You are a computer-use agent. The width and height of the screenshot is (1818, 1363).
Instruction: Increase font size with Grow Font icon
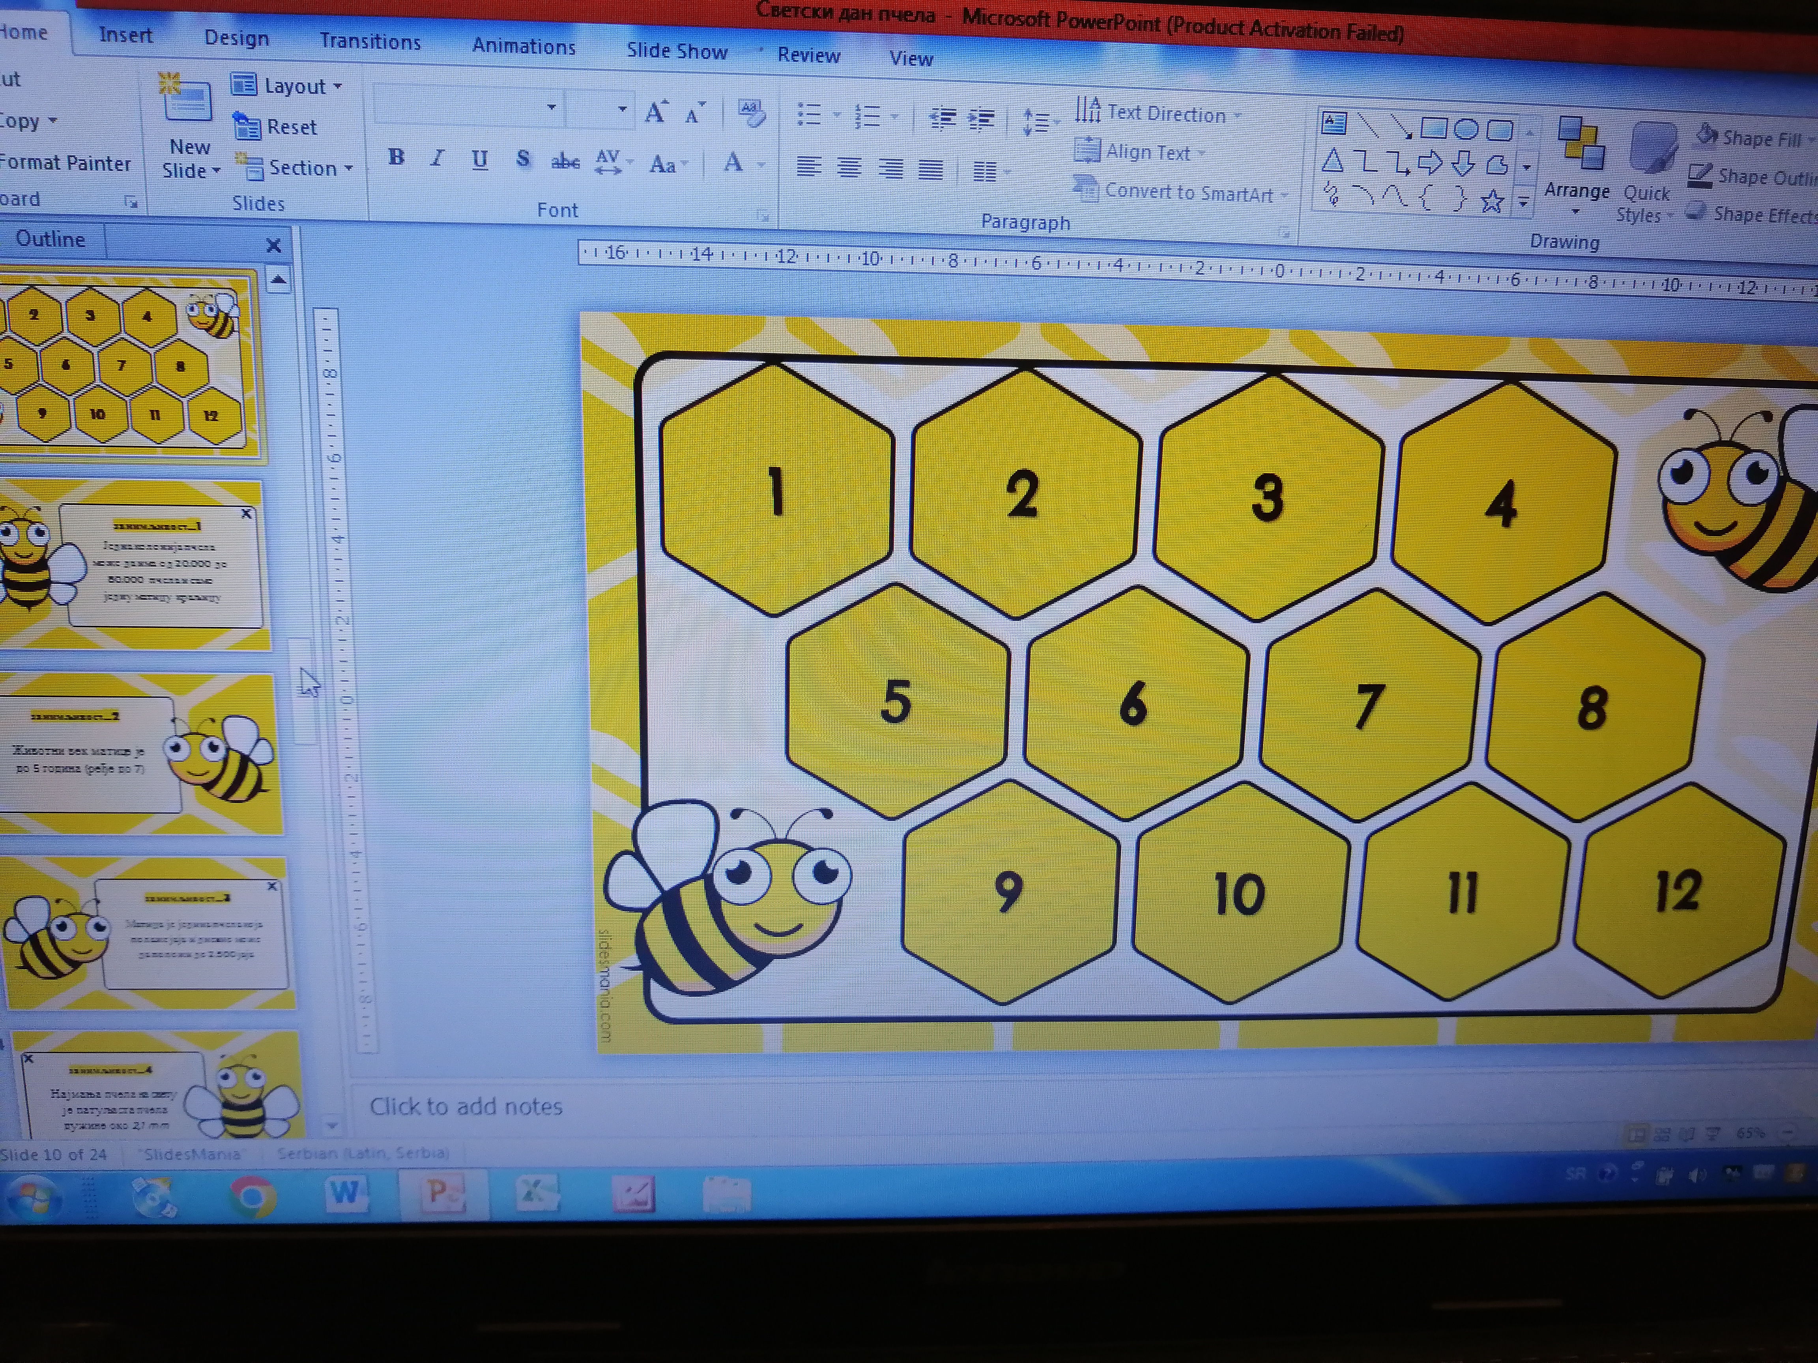click(656, 112)
